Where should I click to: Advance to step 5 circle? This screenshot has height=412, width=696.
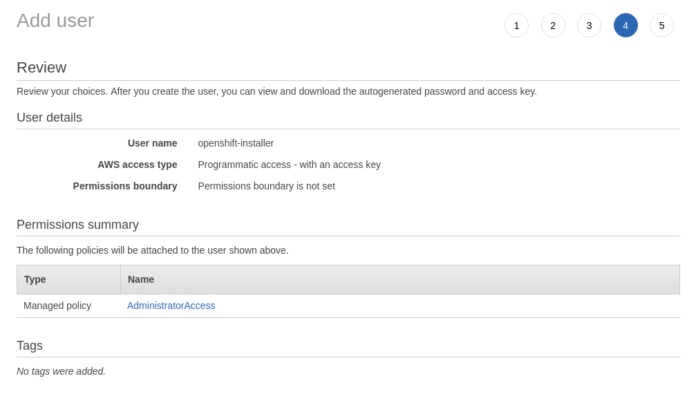[661, 26]
